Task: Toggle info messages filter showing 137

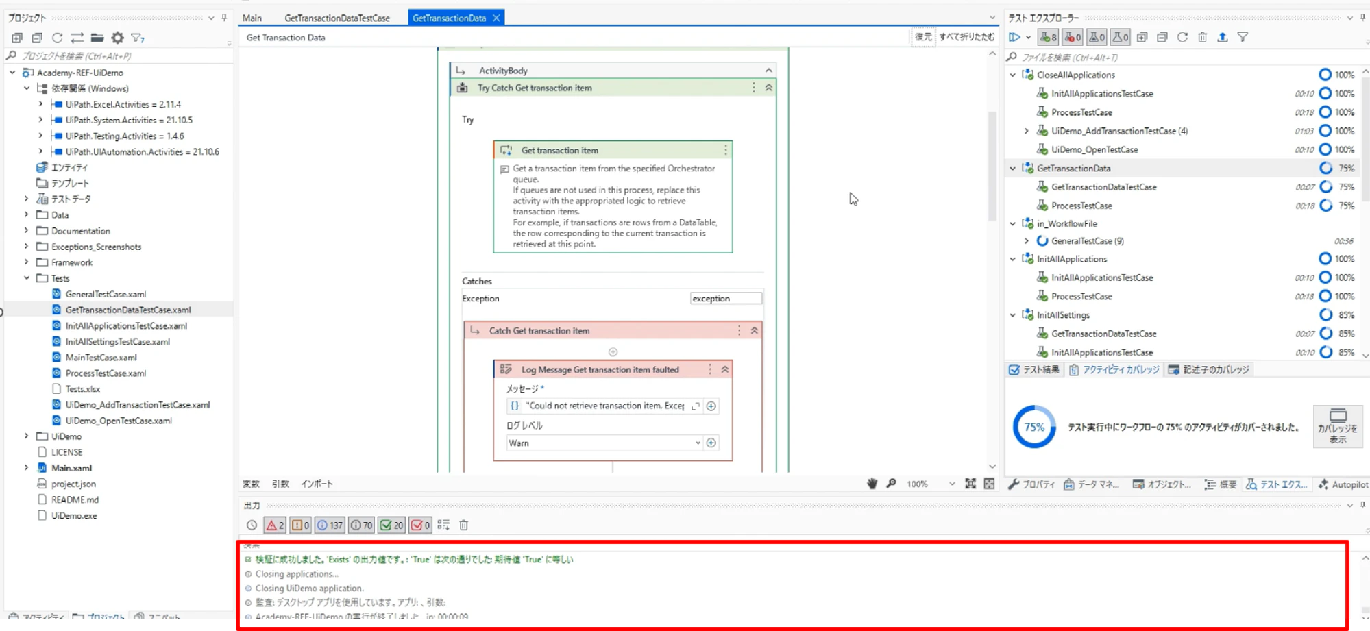Action: [330, 525]
